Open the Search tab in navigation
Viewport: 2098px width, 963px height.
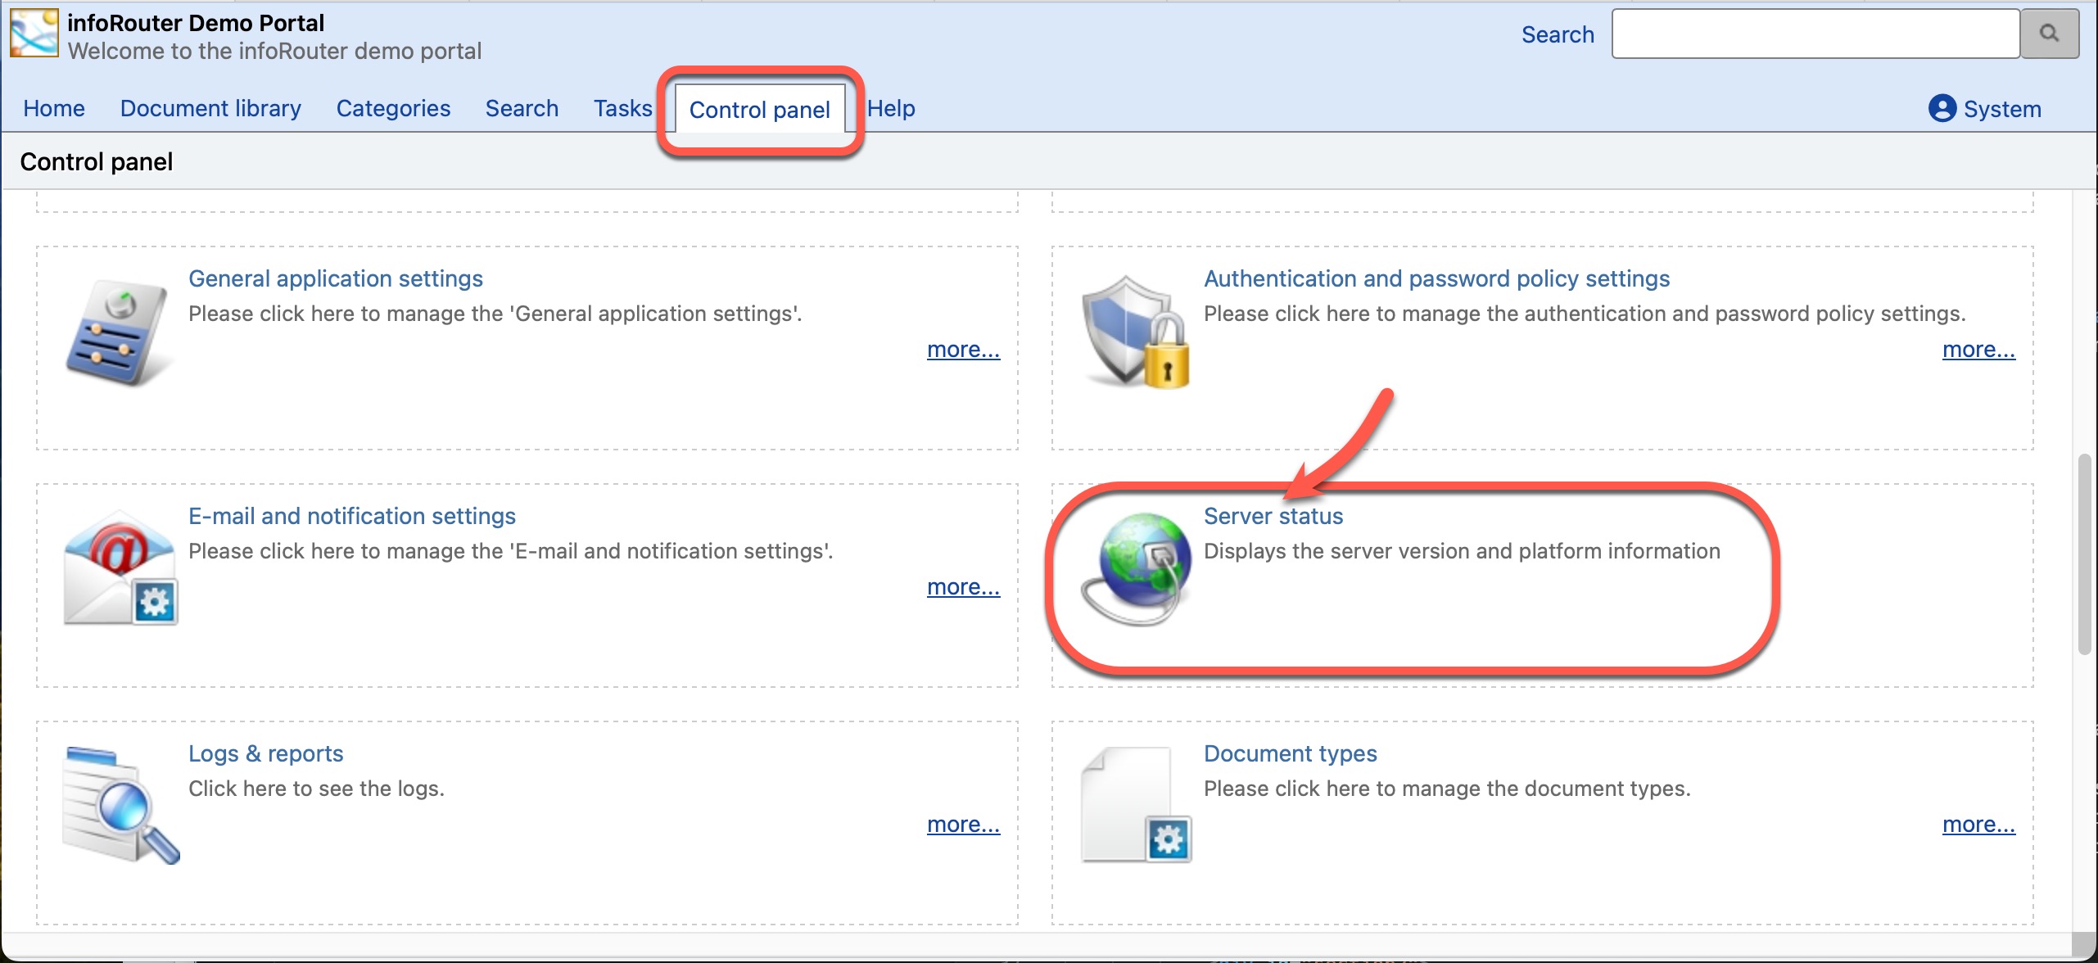[522, 108]
